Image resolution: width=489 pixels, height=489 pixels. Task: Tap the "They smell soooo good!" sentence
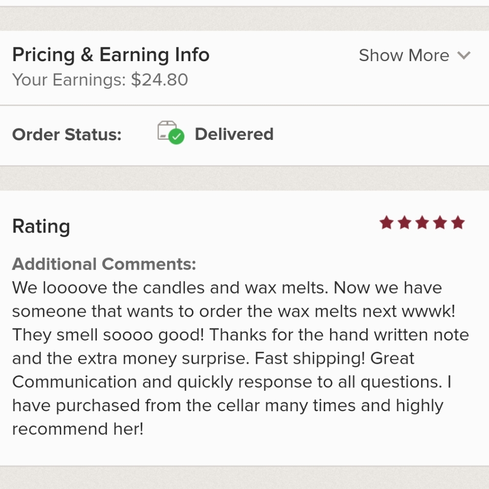point(108,335)
